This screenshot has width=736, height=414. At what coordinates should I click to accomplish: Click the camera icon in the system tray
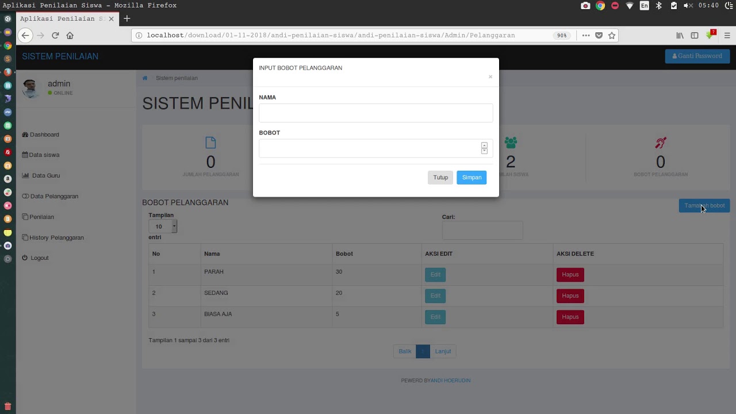[x=585, y=6]
